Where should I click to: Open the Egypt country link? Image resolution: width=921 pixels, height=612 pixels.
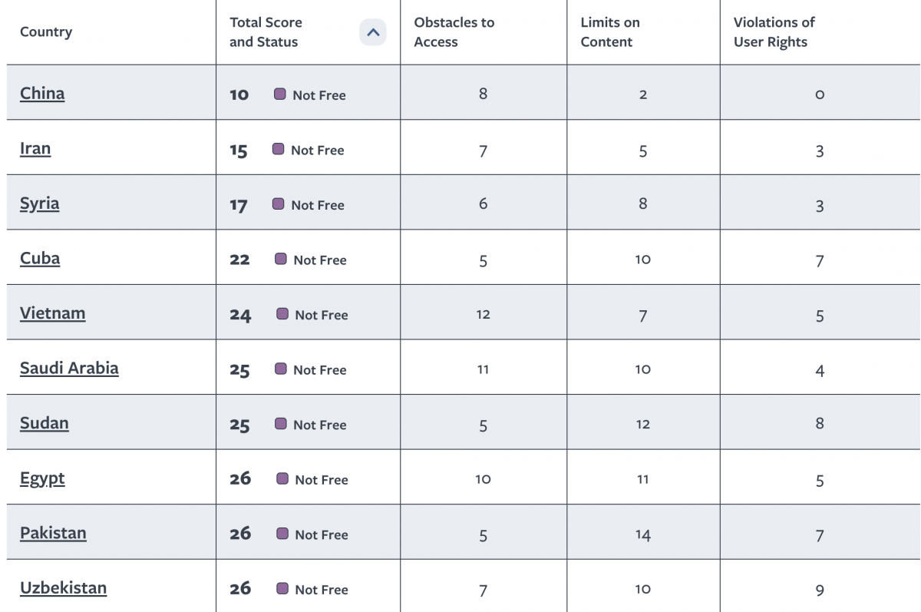click(42, 478)
